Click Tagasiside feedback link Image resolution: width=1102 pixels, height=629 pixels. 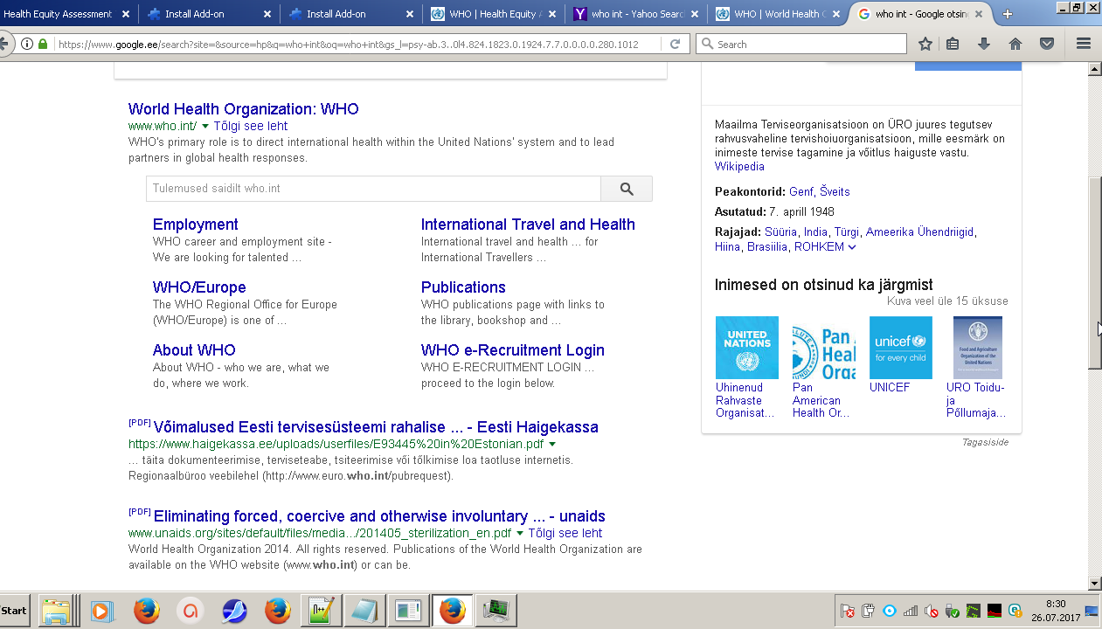coord(986,442)
